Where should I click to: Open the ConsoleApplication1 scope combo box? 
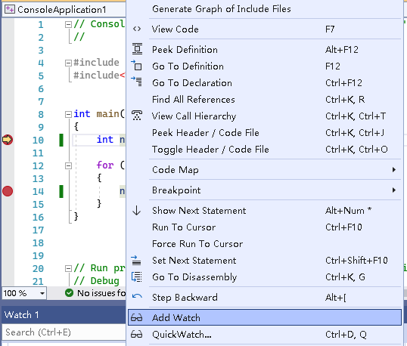[x=64, y=10]
